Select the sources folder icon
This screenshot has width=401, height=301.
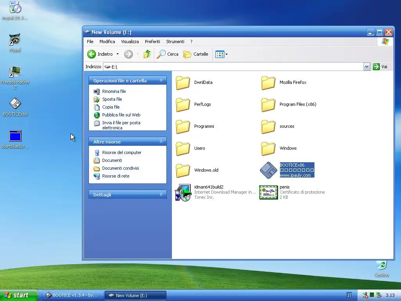coord(268,127)
